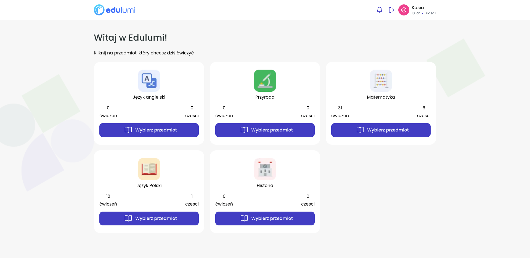The image size is (530, 258).
Task: Click the logout arrow icon
Action: (x=391, y=10)
